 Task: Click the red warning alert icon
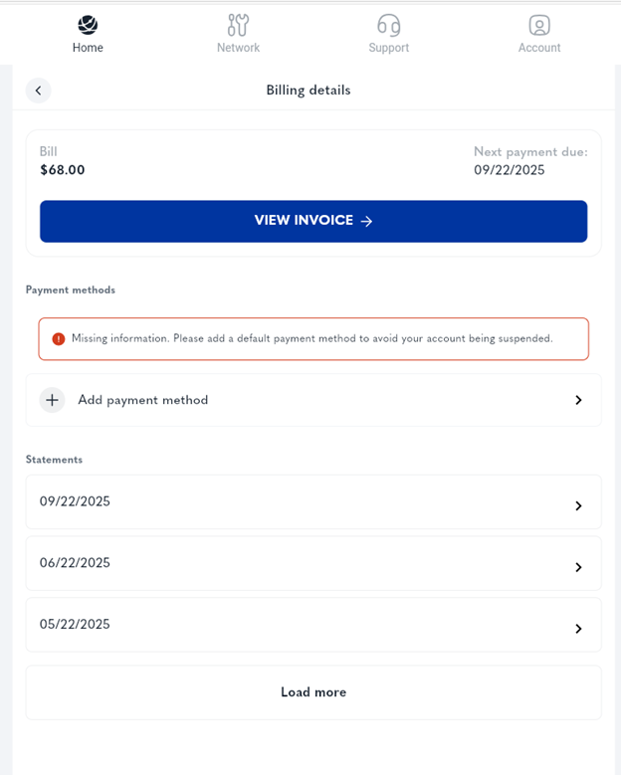59,339
